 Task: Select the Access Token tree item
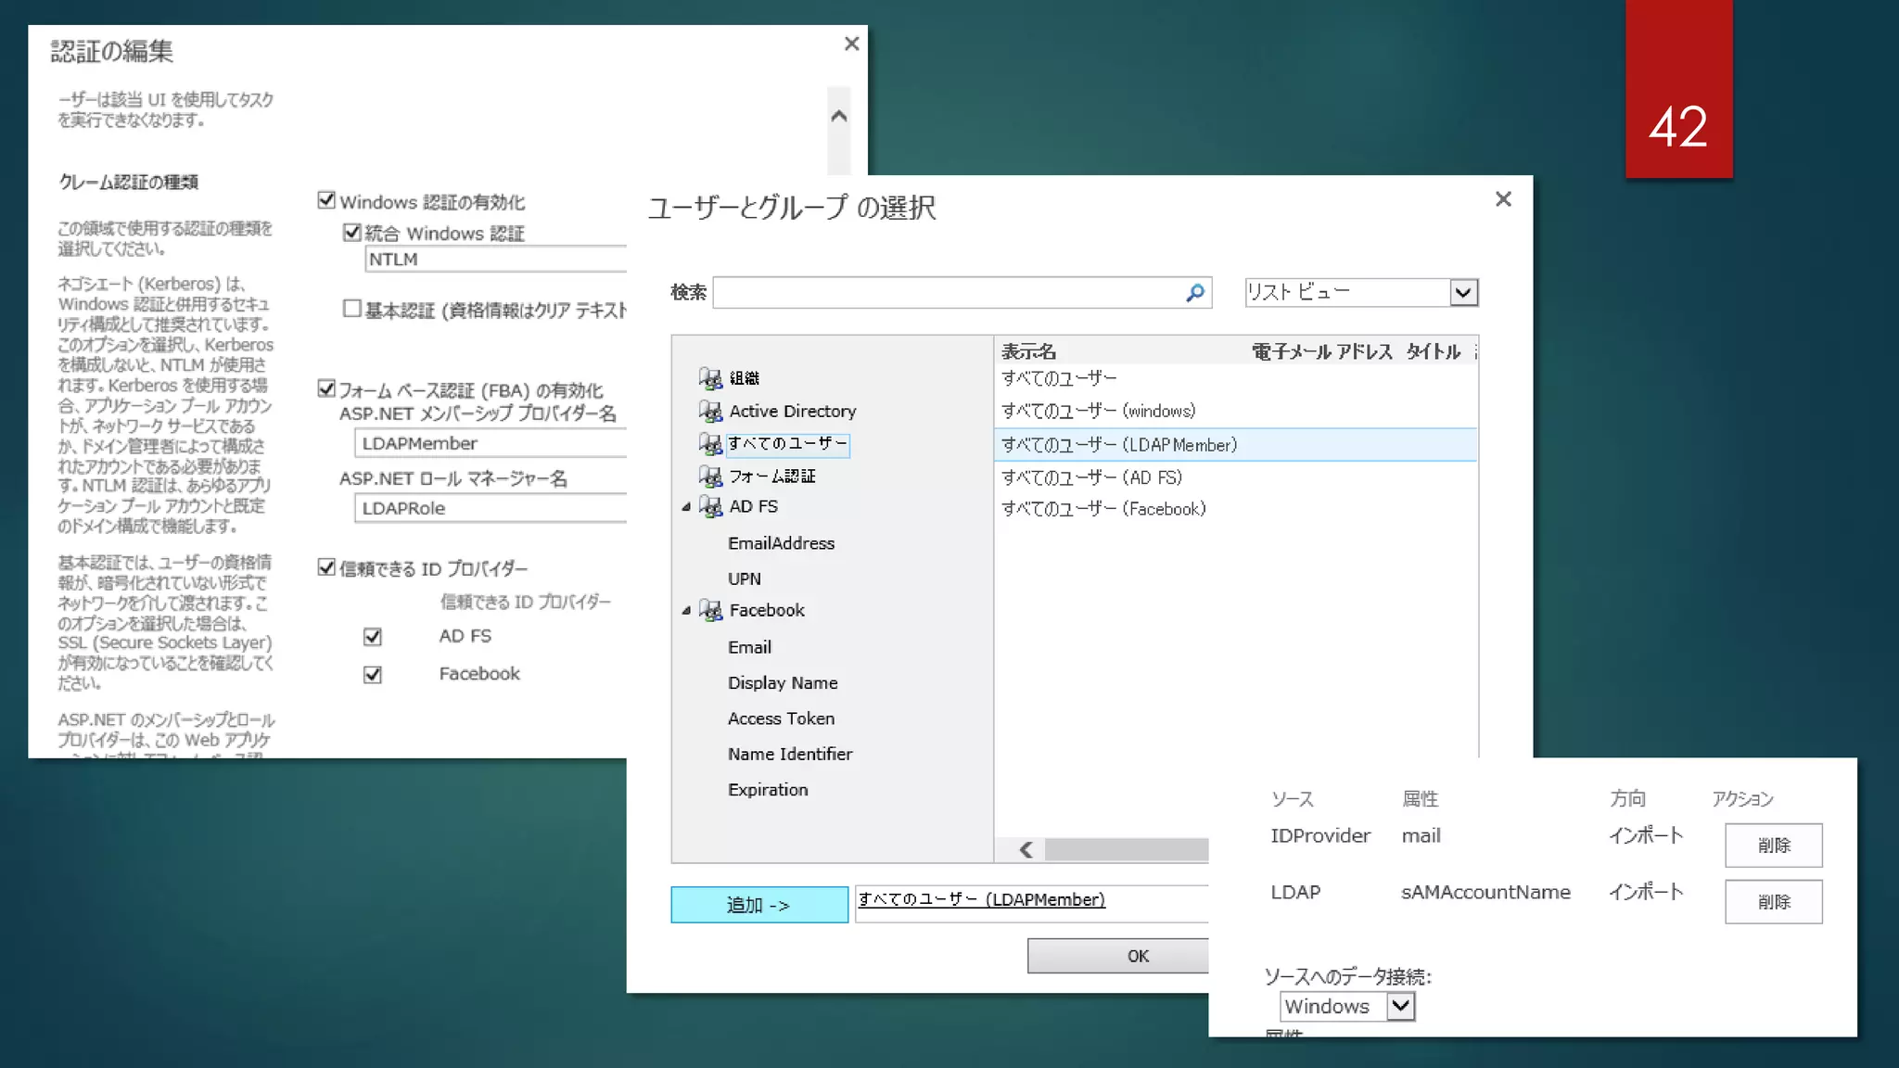coord(781,718)
